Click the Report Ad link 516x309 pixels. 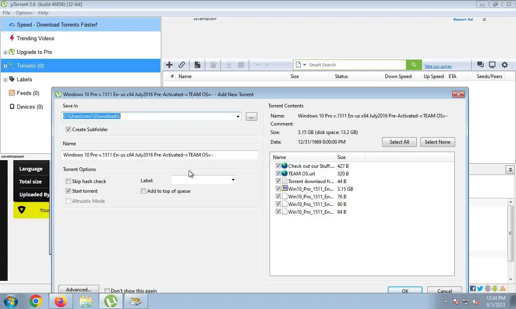click(463, 19)
